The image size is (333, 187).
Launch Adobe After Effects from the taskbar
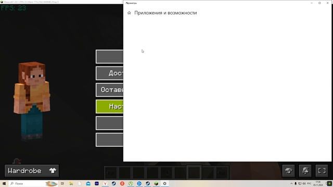pyautogui.click(x=97, y=183)
